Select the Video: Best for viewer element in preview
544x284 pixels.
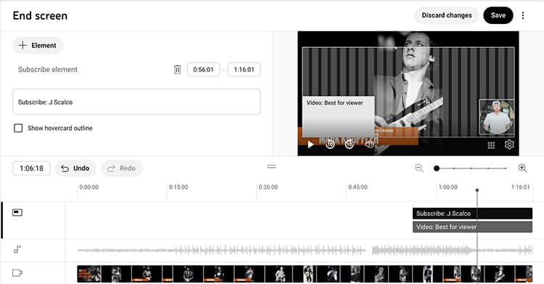click(339, 116)
